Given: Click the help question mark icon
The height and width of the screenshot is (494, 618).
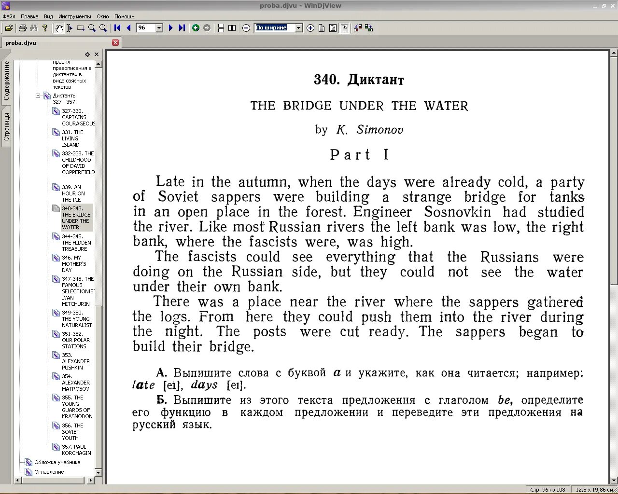Looking at the screenshot, I should pyautogui.click(x=45, y=28).
